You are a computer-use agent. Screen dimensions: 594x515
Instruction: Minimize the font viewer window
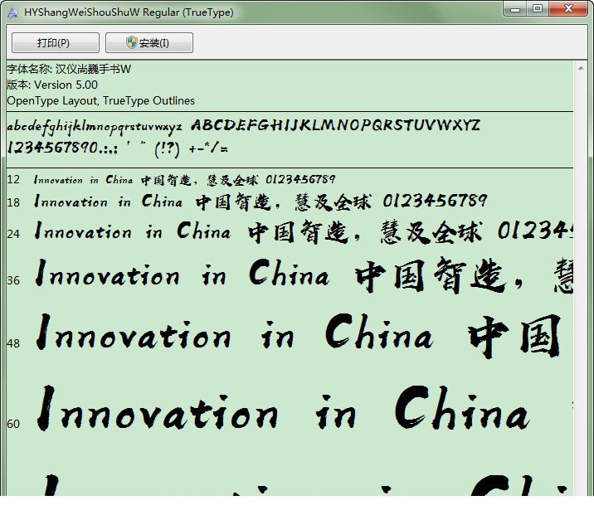pyautogui.click(x=515, y=9)
